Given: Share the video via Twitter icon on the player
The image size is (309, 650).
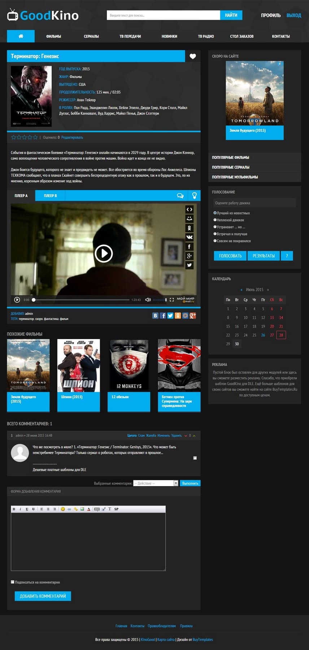Looking at the screenshot, I should click(189, 265).
